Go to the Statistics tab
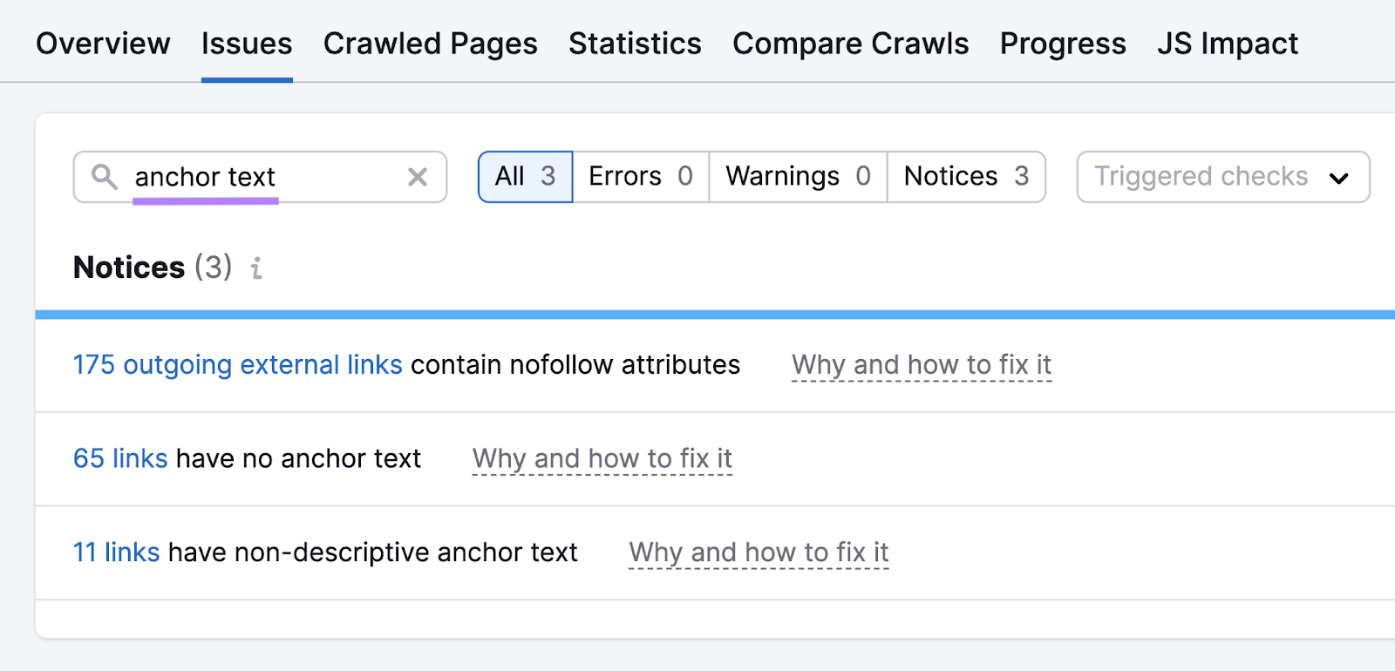The width and height of the screenshot is (1395, 671). pyautogui.click(x=635, y=44)
